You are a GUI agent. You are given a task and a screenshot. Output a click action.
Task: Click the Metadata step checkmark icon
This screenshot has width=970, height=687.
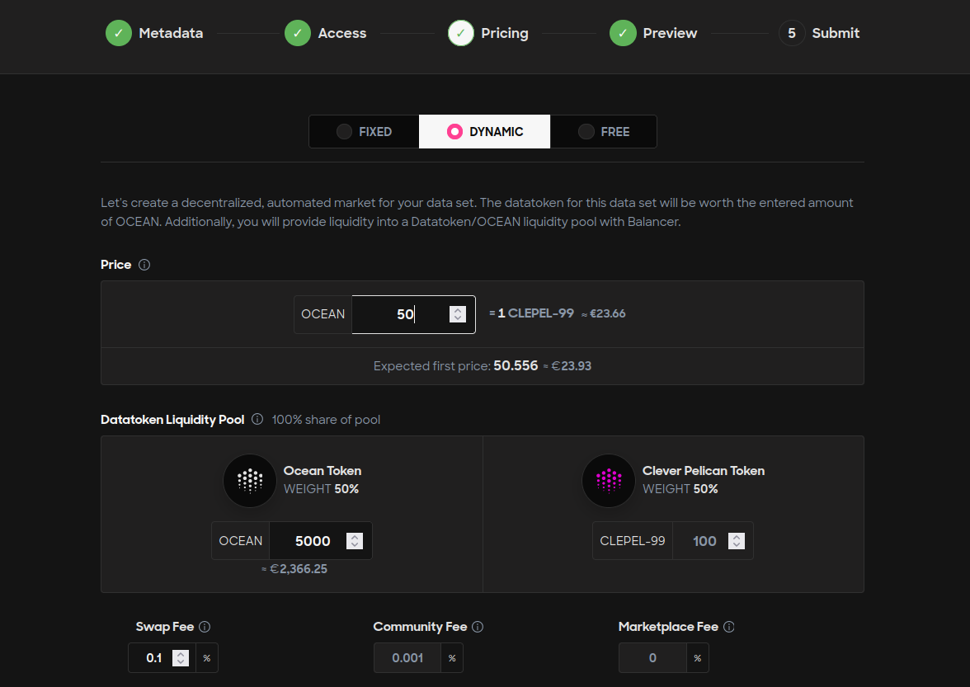click(x=119, y=33)
